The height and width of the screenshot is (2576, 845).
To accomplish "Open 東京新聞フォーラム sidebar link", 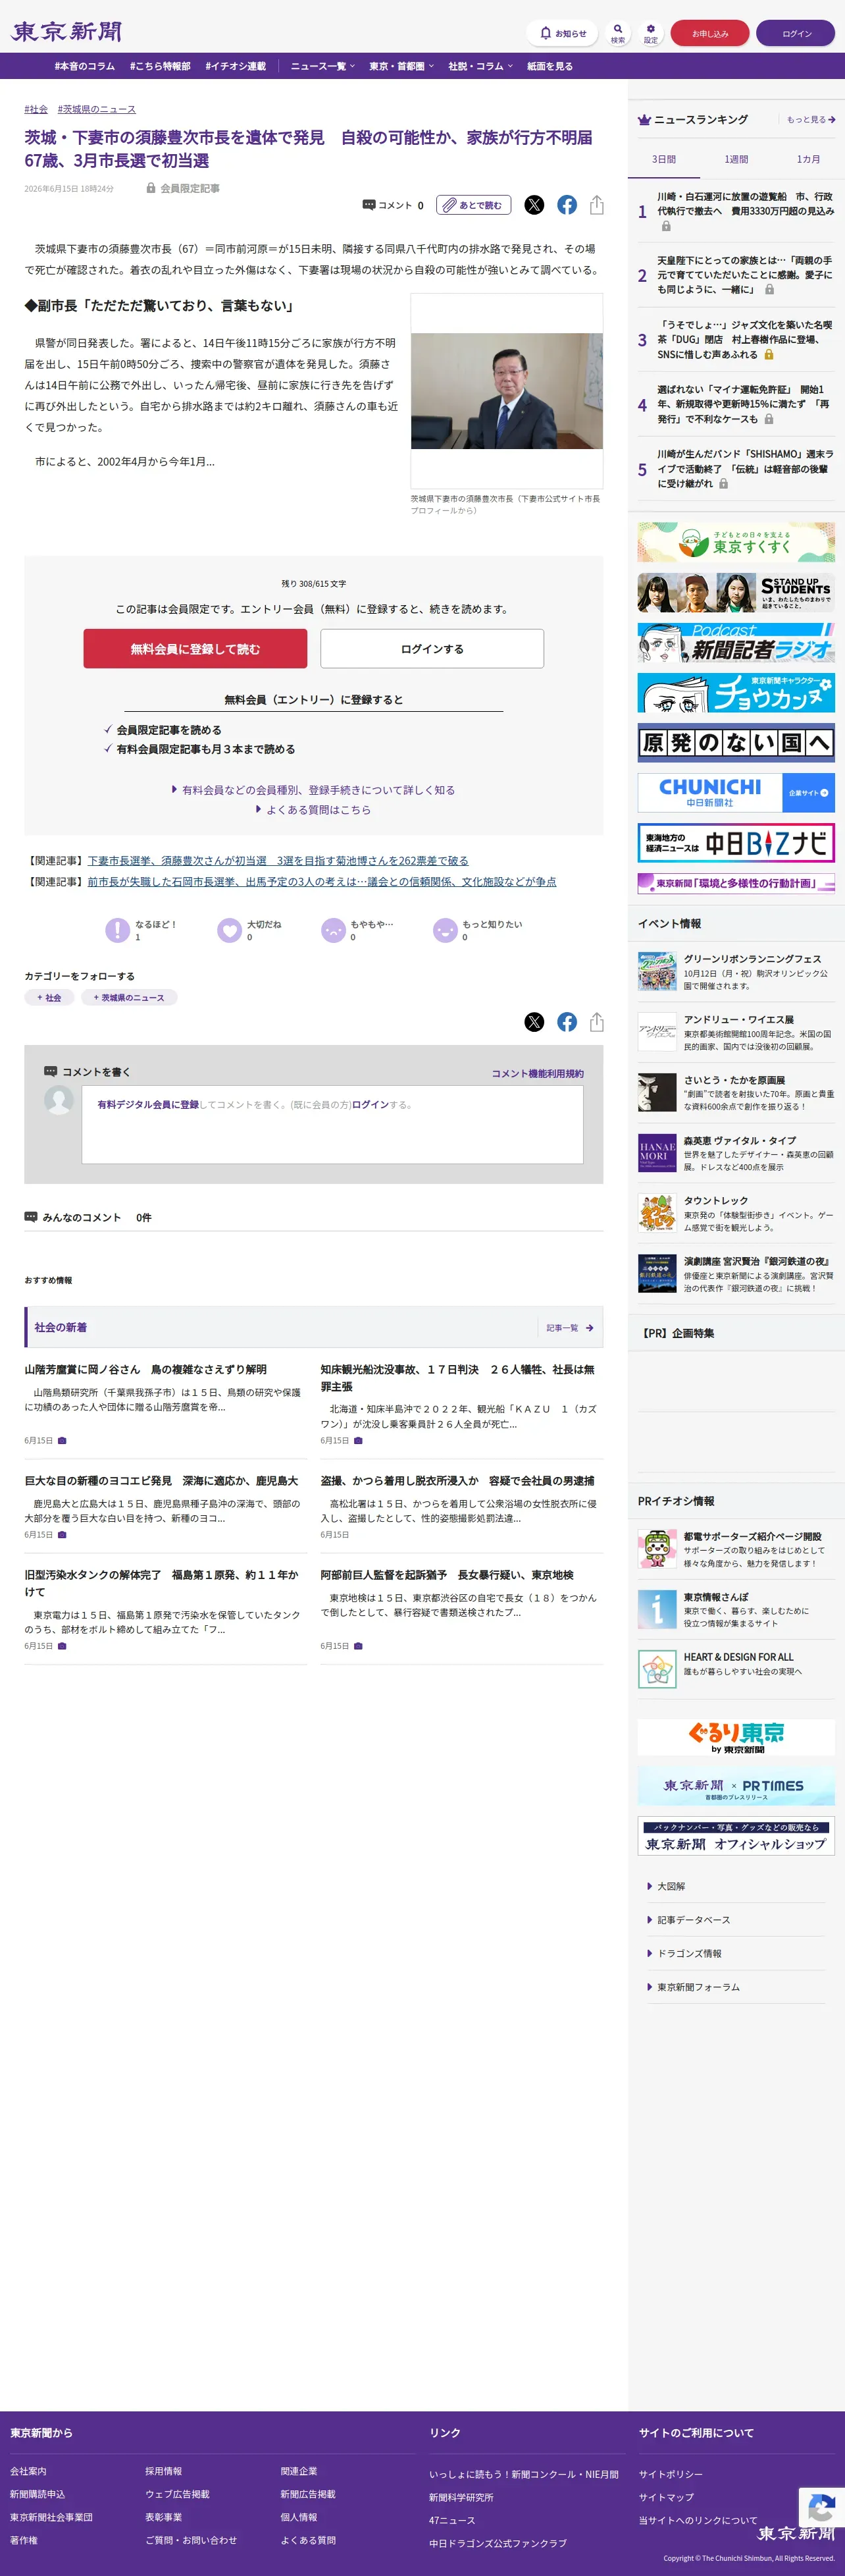I will click(698, 1987).
